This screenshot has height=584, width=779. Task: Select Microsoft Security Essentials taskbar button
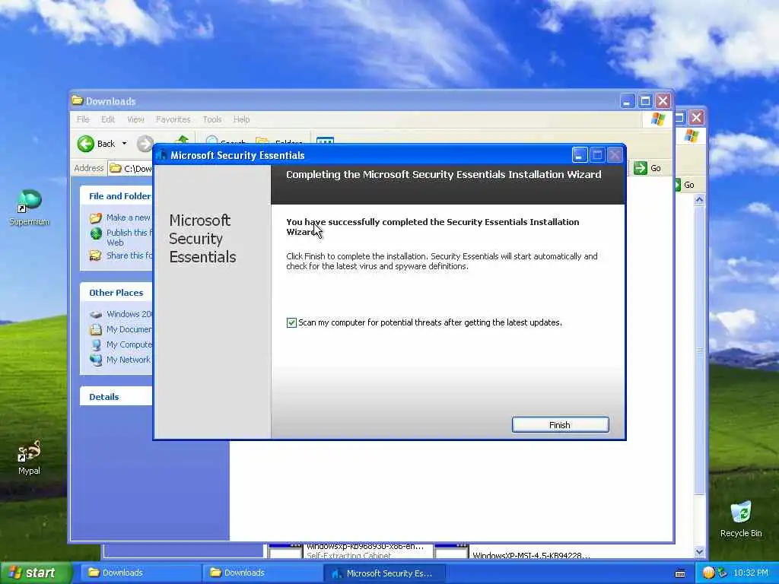pyautogui.click(x=383, y=573)
